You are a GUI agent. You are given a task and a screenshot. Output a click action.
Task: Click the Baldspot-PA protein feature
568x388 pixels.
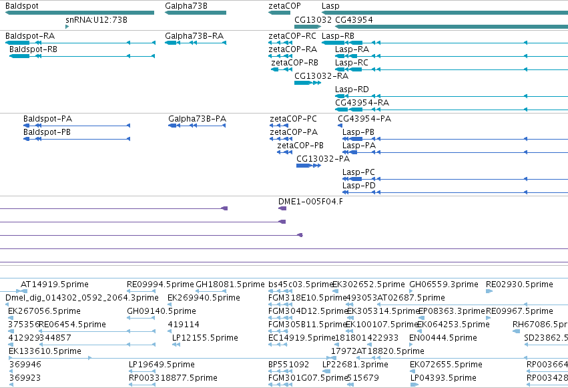[x=77, y=126]
